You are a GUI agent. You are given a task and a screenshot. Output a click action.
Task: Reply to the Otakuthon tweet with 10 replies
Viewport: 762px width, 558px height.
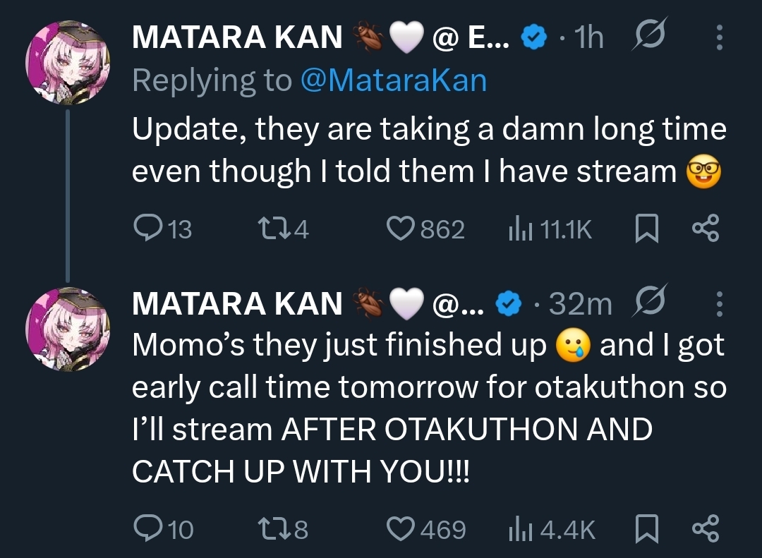147,529
